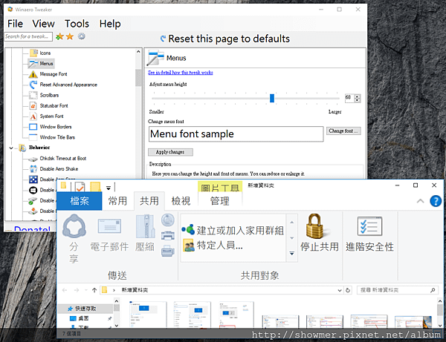
Task: Click the properties checkmark icon in title bar
Action: [x=80, y=187]
